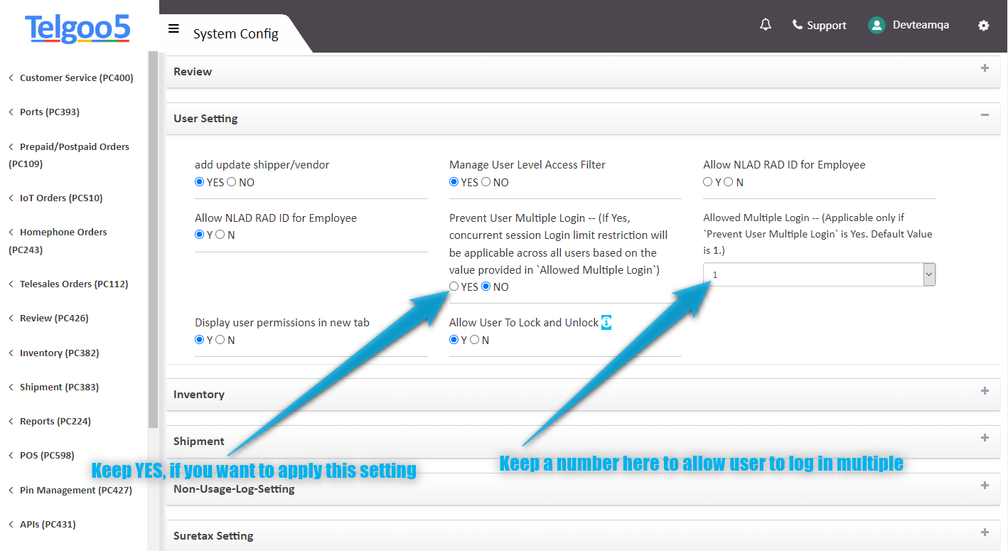Click the Support link in header
The width and height of the screenshot is (1008, 551).
point(826,25)
